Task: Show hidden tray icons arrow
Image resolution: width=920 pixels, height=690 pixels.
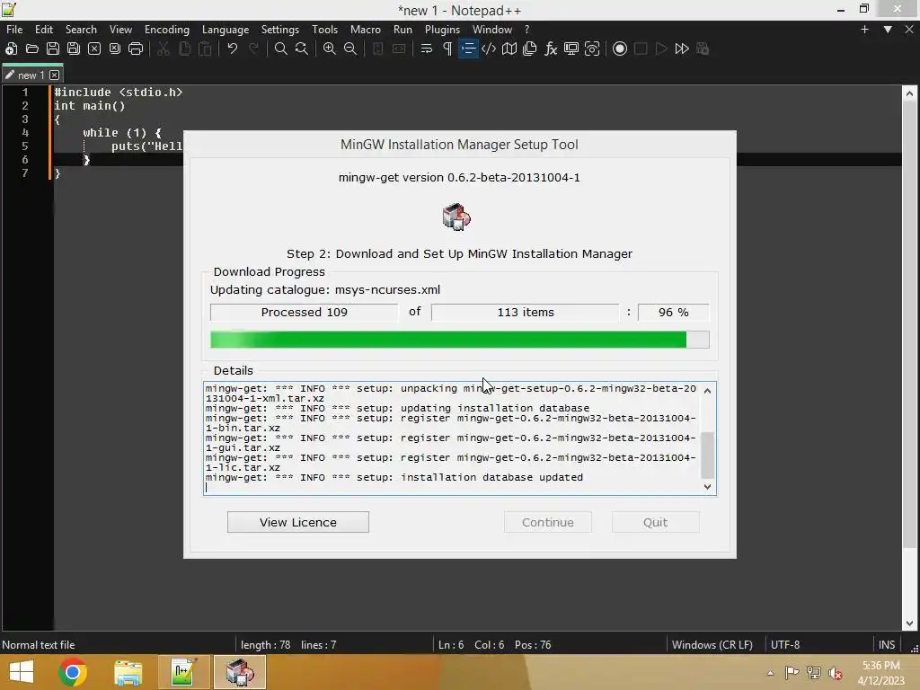Action: pyautogui.click(x=770, y=673)
